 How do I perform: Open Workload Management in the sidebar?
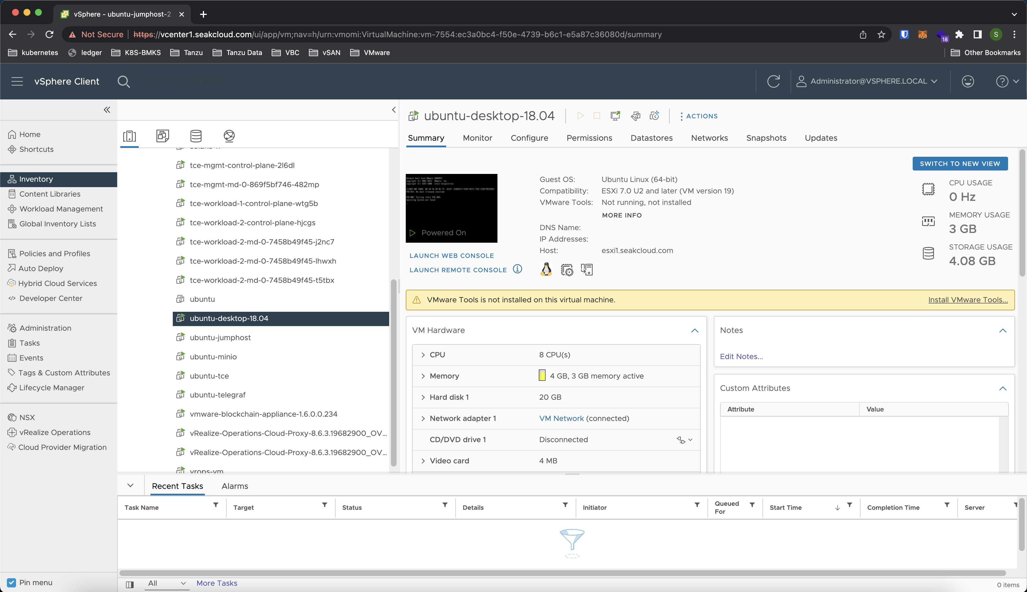point(61,209)
